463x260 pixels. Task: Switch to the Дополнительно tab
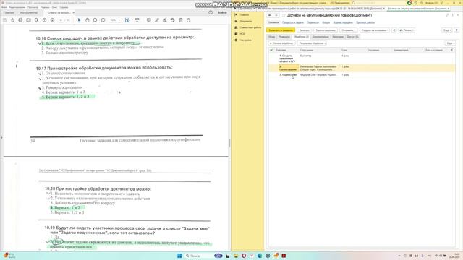(x=320, y=37)
